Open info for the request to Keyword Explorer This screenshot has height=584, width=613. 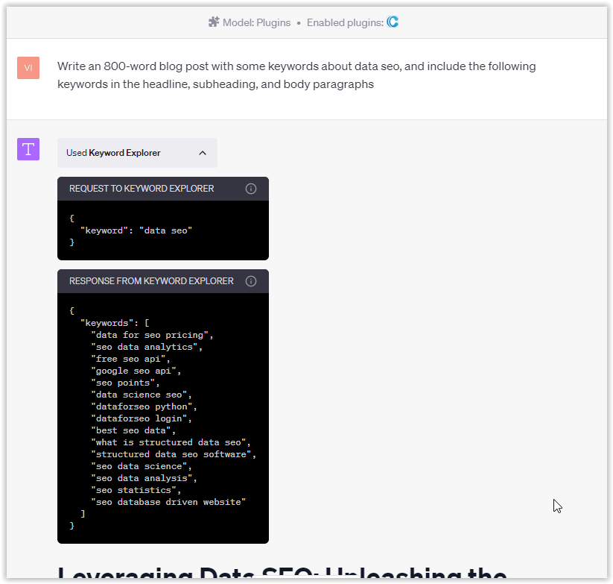(251, 189)
